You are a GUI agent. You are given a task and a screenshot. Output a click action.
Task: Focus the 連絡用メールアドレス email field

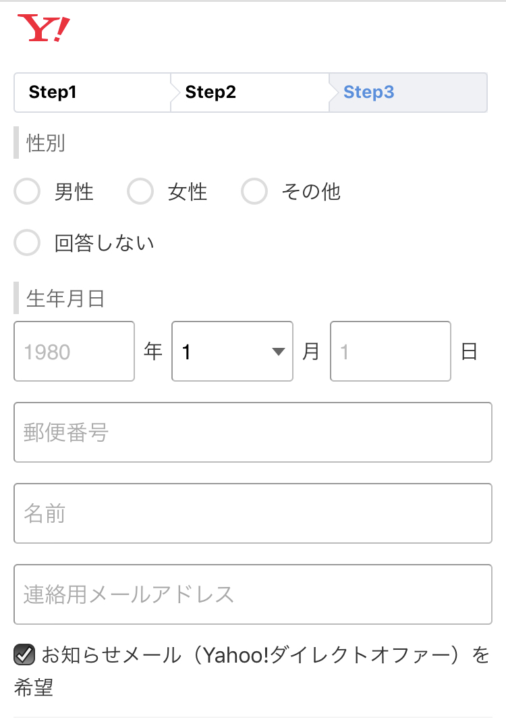coord(253,594)
